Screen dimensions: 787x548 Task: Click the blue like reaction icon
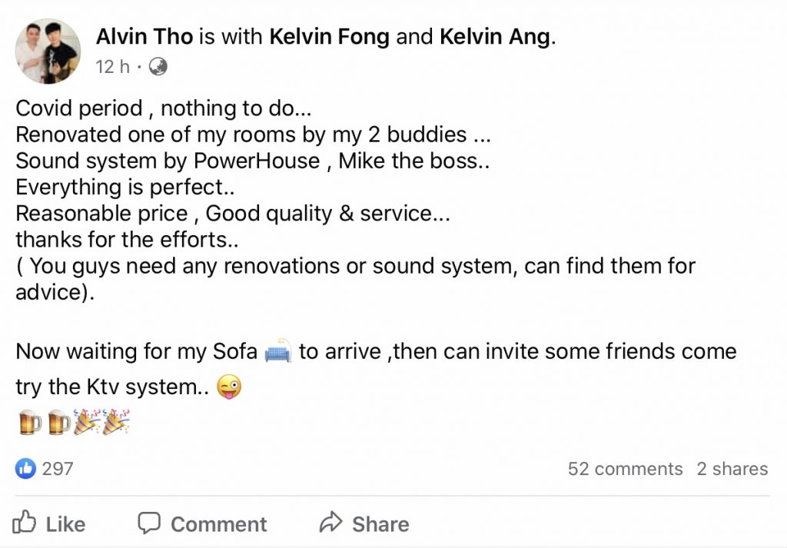pos(25,468)
